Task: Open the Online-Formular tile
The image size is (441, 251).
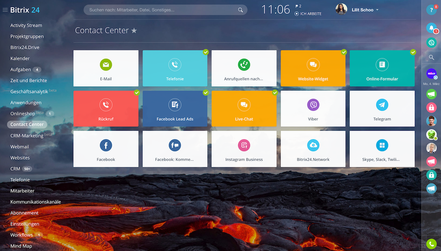Action: tap(382, 68)
